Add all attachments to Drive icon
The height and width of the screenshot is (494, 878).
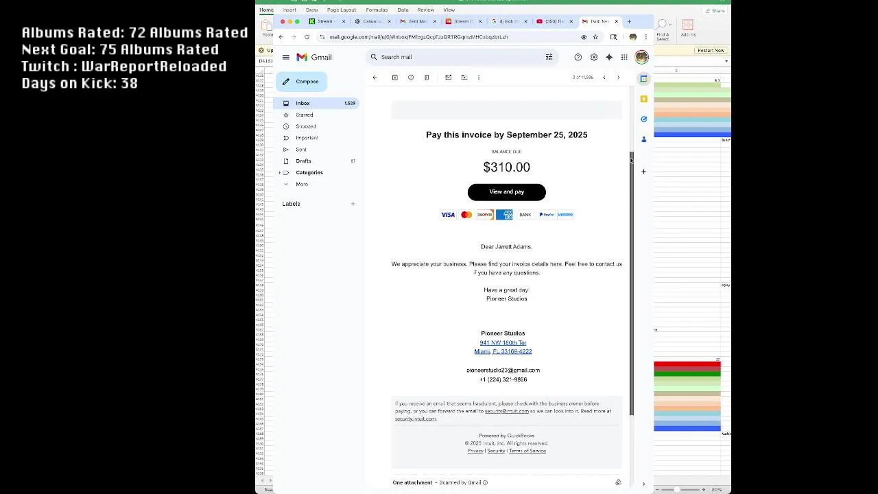pyautogui.click(x=618, y=483)
